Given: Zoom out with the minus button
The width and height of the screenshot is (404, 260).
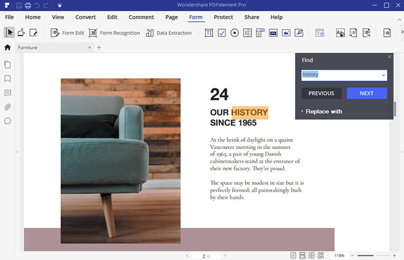Looking at the screenshot, I should pyautogui.click(x=352, y=255).
